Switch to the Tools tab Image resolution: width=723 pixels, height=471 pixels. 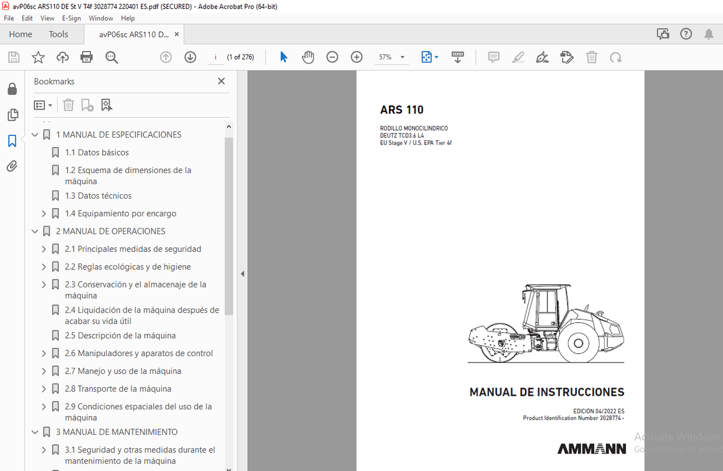click(58, 34)
